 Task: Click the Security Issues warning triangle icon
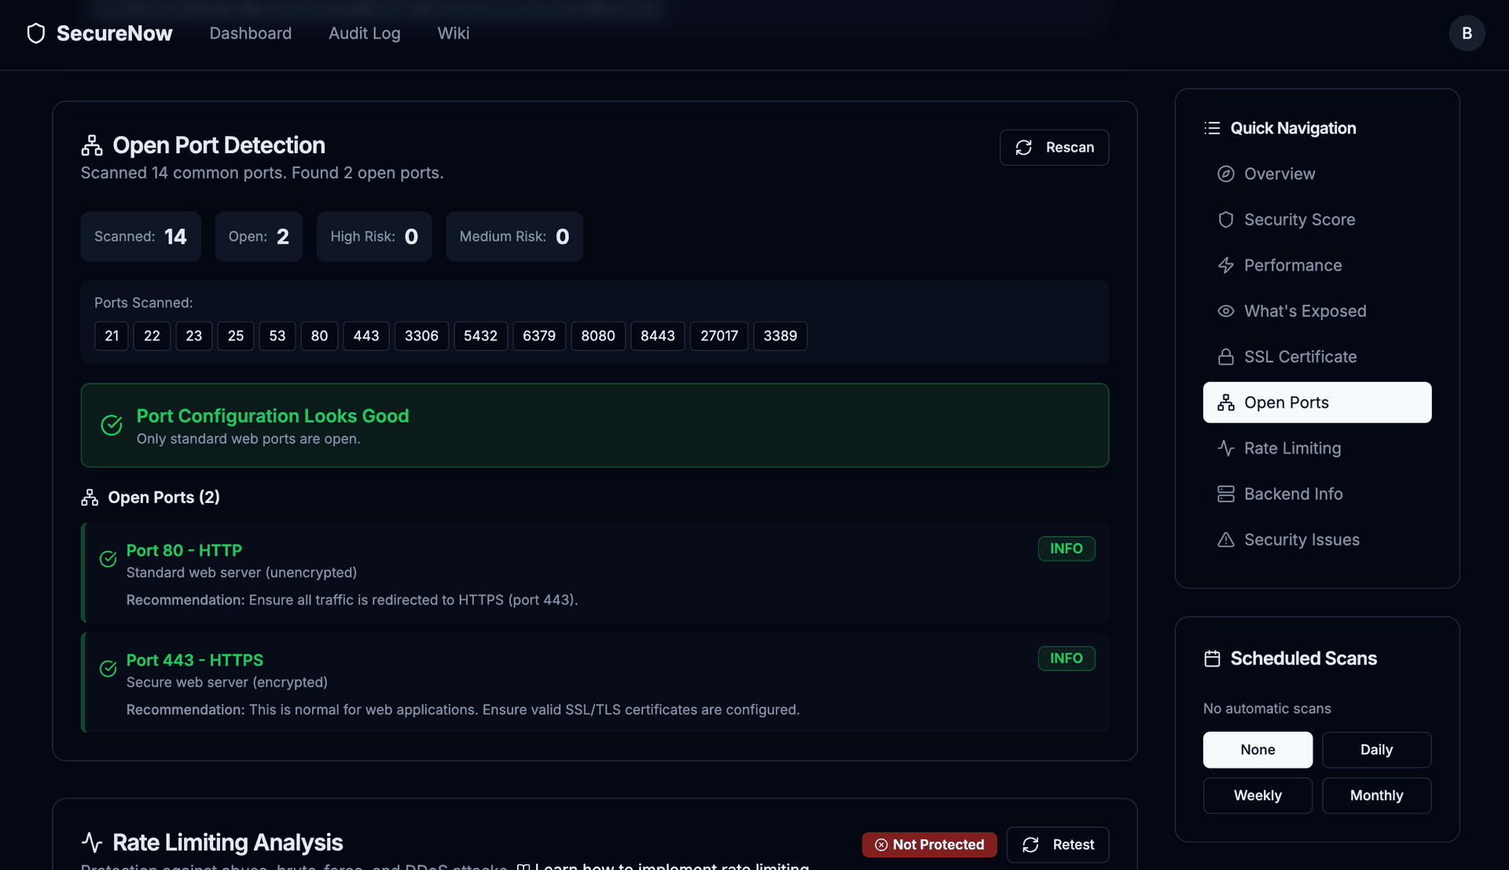[x=1226, y=540]
